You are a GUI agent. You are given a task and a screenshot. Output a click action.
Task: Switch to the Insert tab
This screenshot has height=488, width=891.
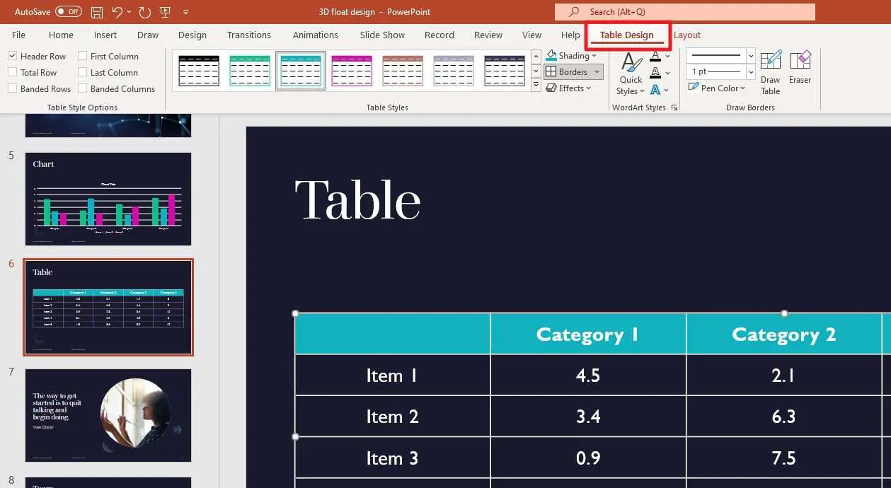(105, 35)
